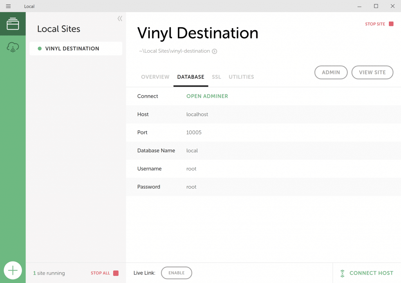Click the Port value 10005
This screenshot has width=401, height=283.
pos(194,132)
